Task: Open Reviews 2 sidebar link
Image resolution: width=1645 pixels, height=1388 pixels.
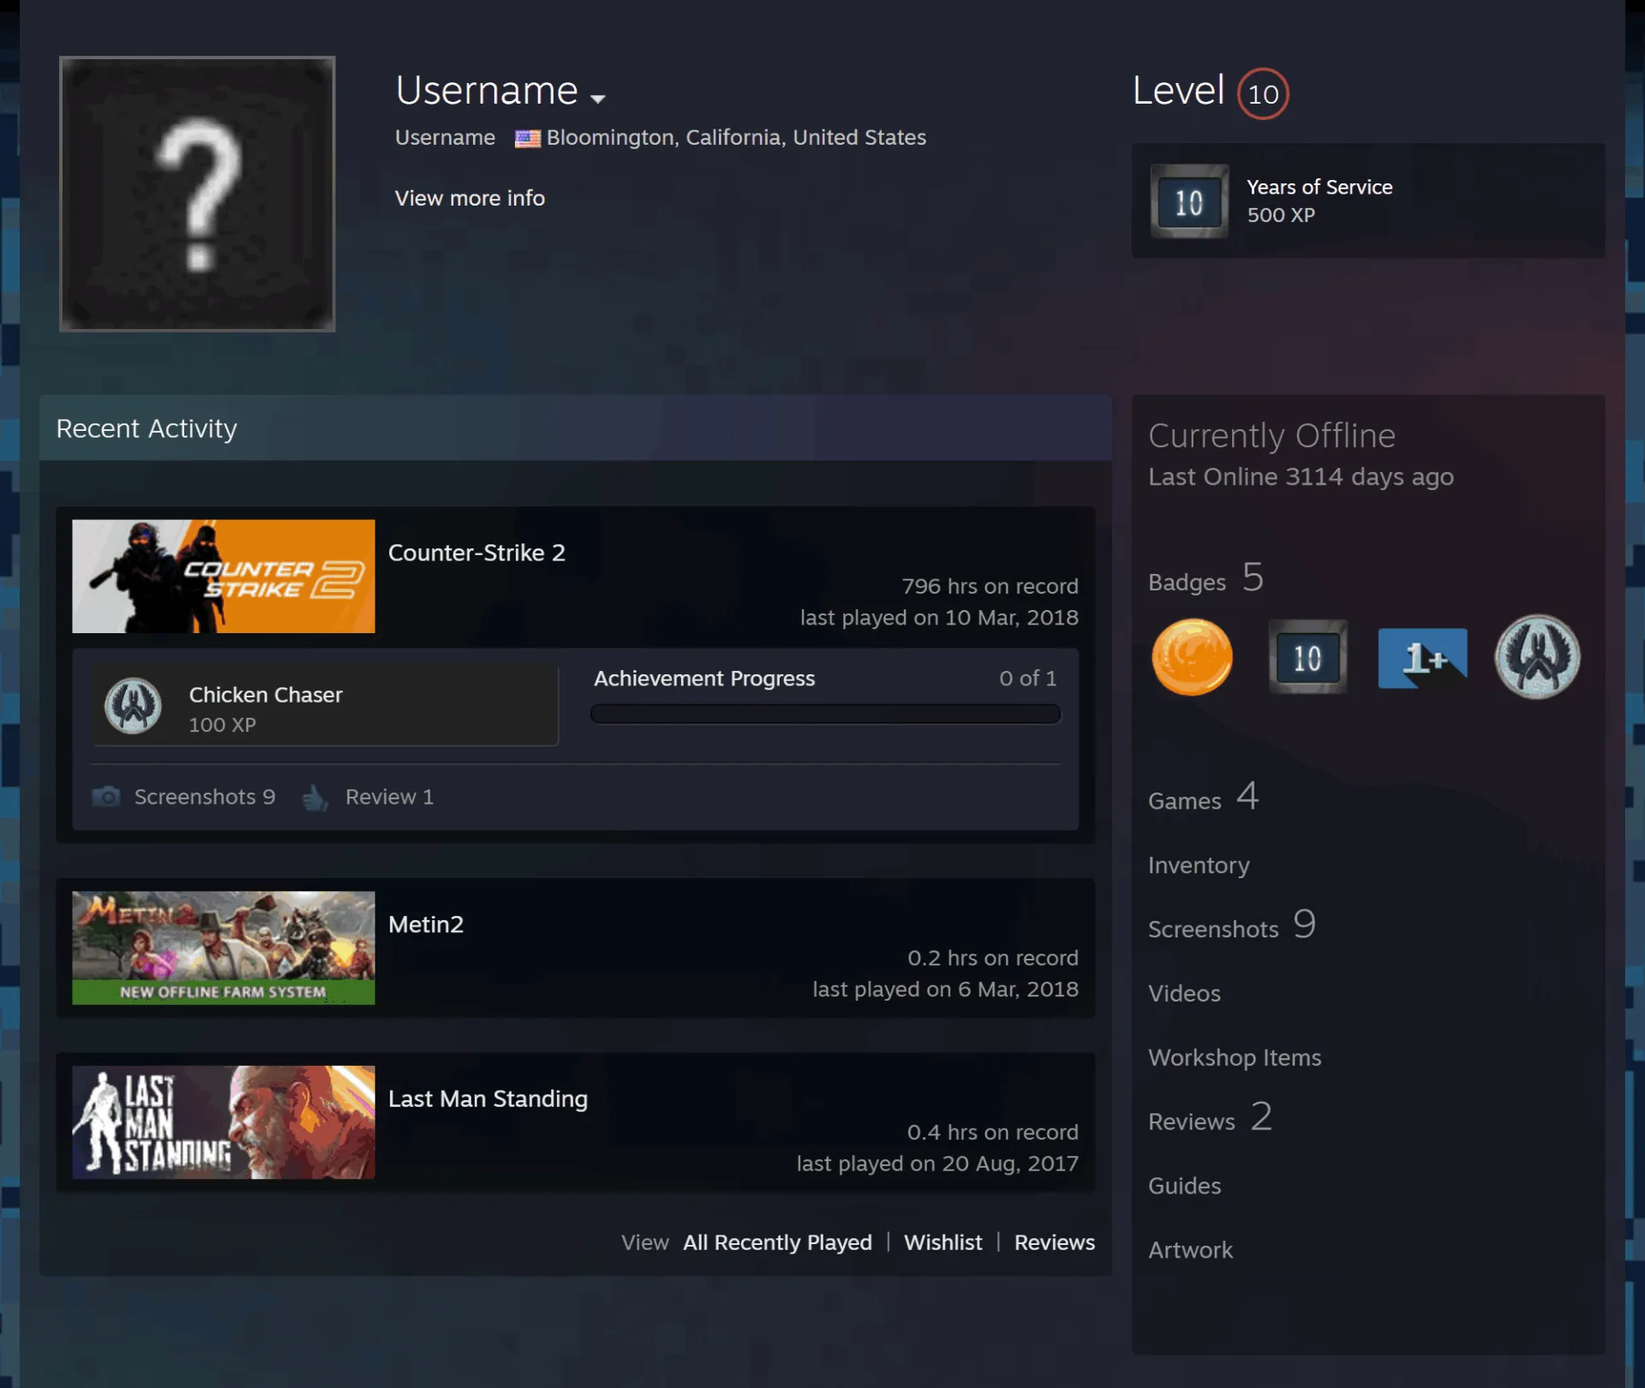Action: tap(1211, 1119)
